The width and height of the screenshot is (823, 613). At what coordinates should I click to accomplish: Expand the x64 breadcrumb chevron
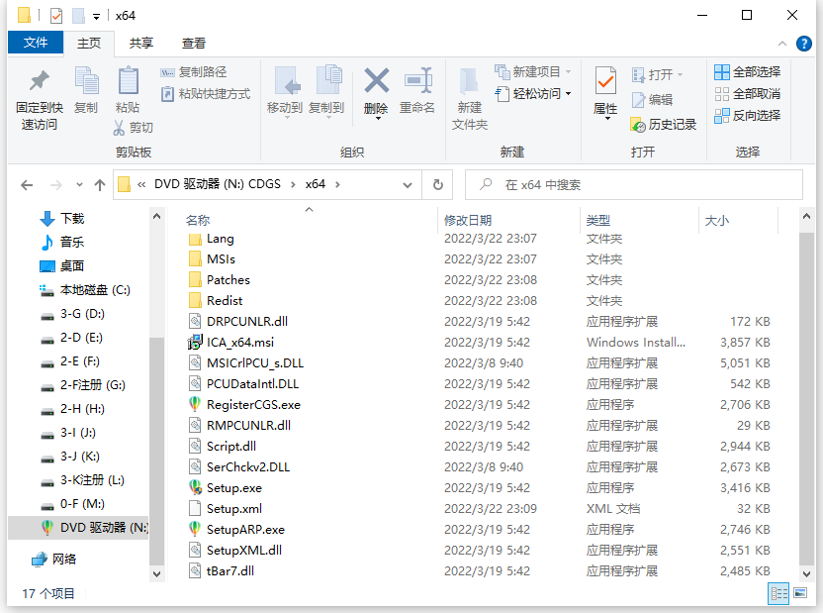[x=337, y=184]
